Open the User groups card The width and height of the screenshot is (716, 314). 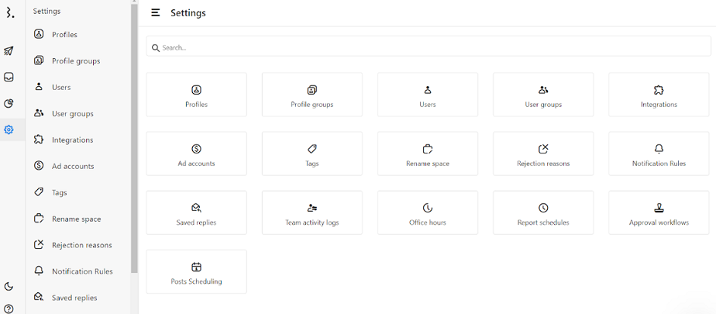click(543, 95)
